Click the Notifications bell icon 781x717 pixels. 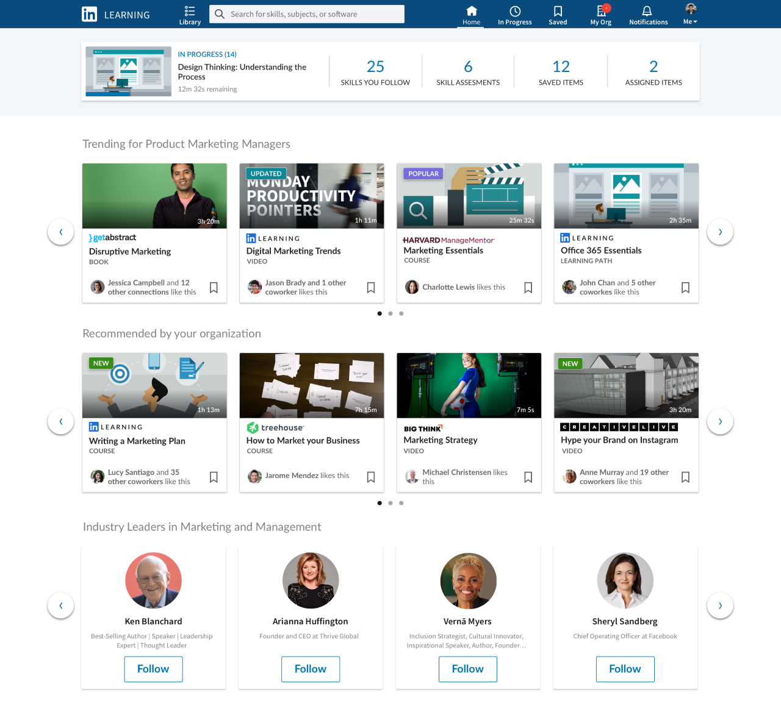pyautogui.click(x=647, y=12)
